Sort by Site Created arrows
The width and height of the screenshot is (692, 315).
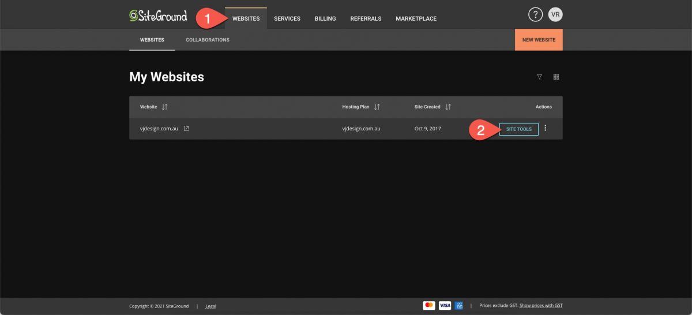(x=448, y=107)
